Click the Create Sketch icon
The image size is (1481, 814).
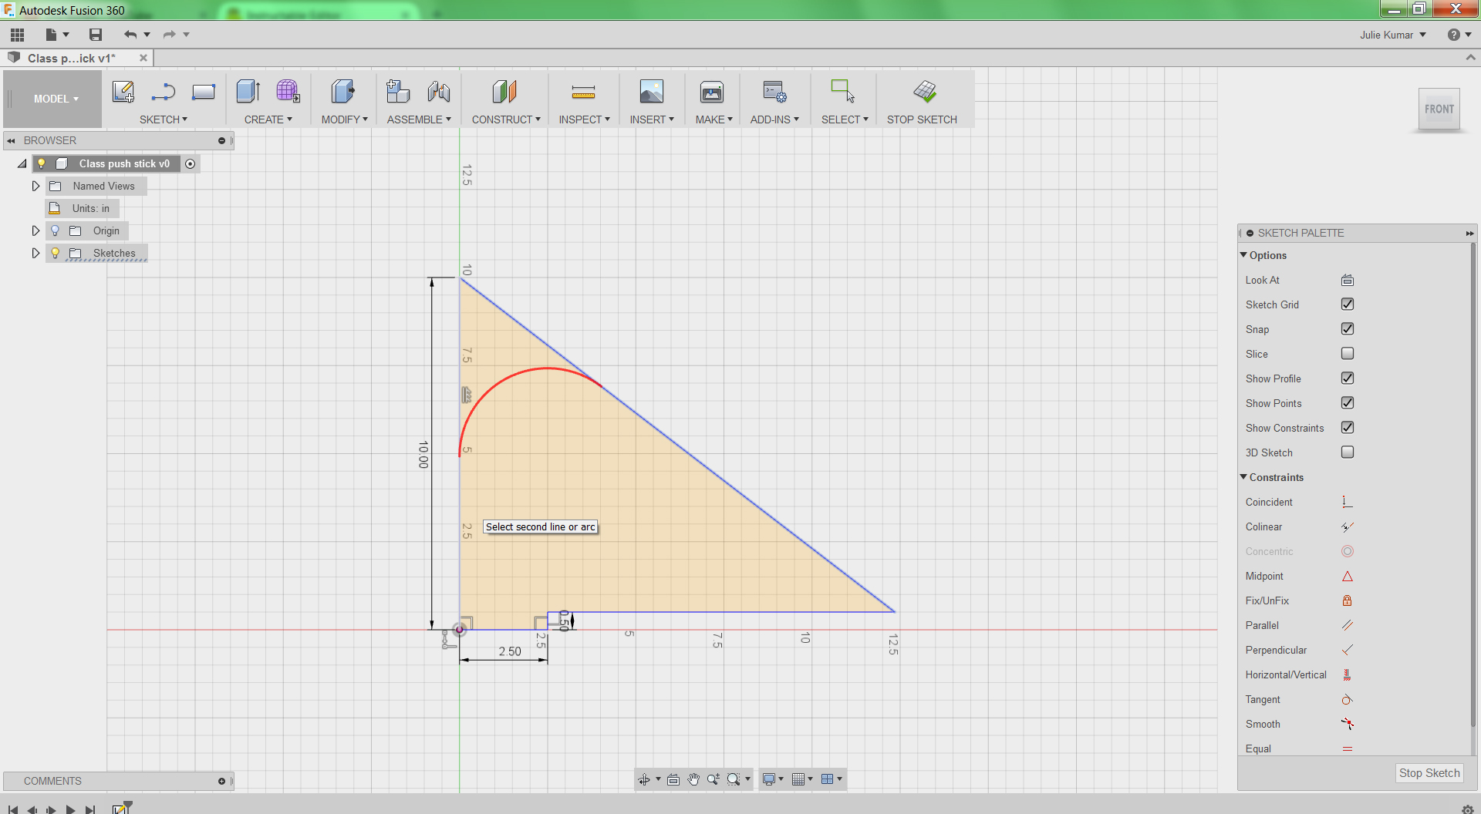click(123, 92)
